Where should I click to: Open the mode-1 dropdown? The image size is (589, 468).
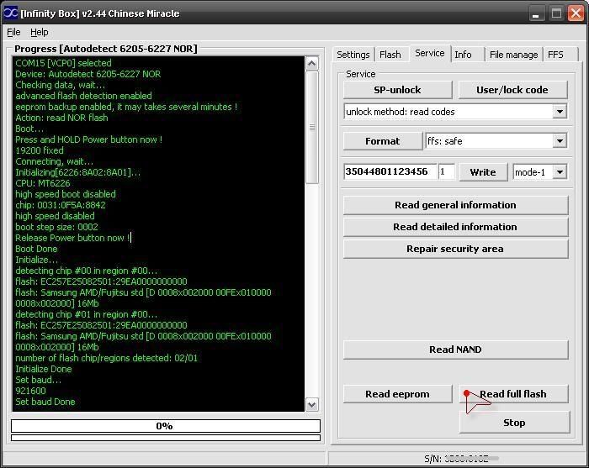[560, 172]
